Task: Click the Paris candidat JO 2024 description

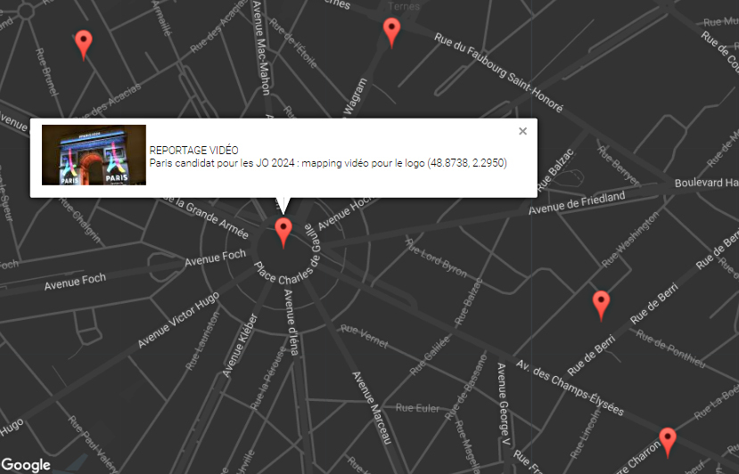Action: tap(328, 163)
